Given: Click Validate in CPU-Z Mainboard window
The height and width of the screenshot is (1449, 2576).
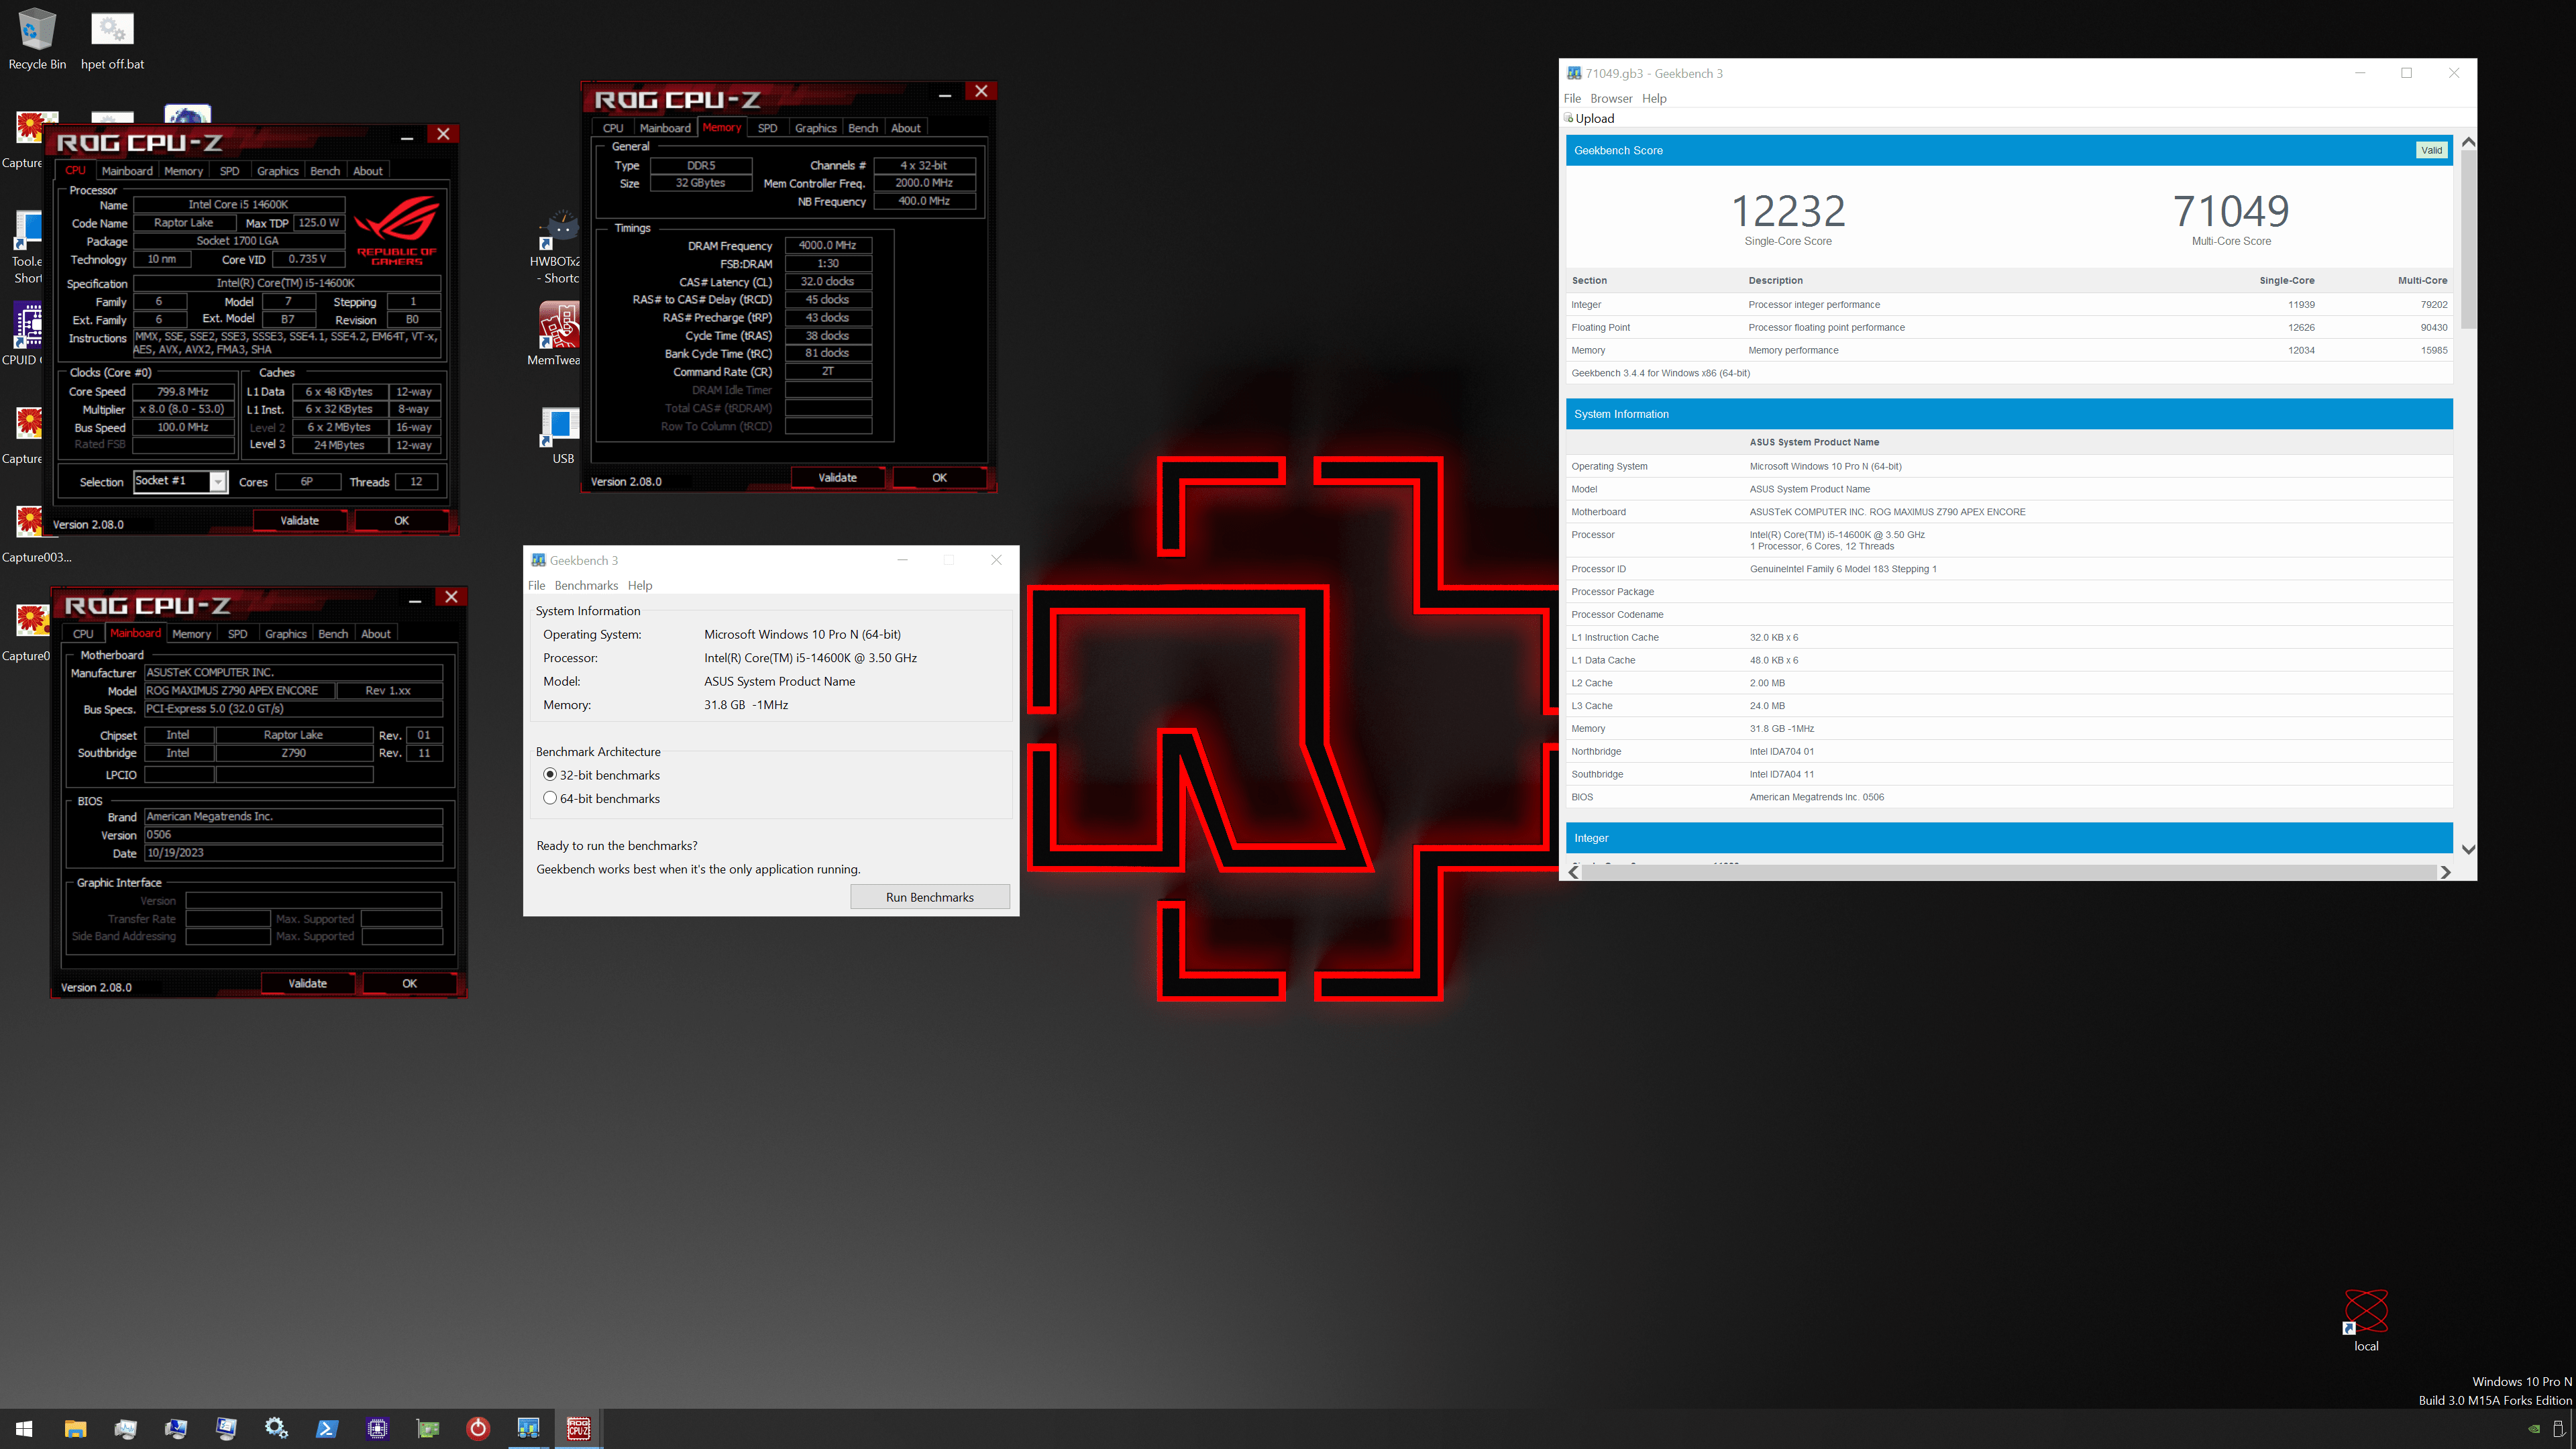Looking at the screenshot, I should (x=307, y=983).
